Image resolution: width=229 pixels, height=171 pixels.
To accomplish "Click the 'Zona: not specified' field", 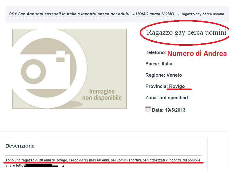I will pyautogui.click(x=167, y=98).
